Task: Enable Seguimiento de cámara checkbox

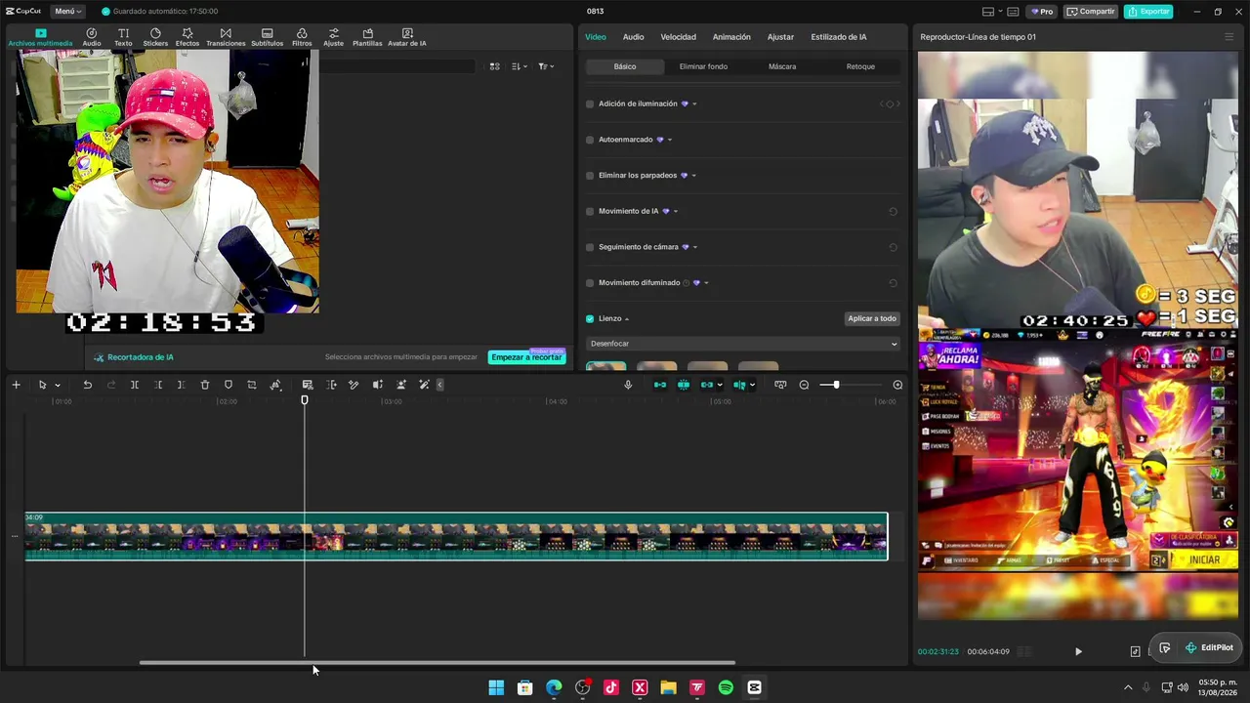Action: click(x=590, y=247)
